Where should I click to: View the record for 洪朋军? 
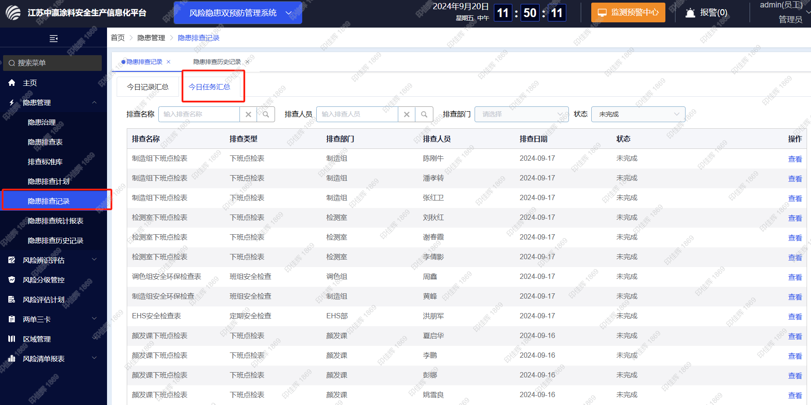pyautogui.click(x=795, y=317)
